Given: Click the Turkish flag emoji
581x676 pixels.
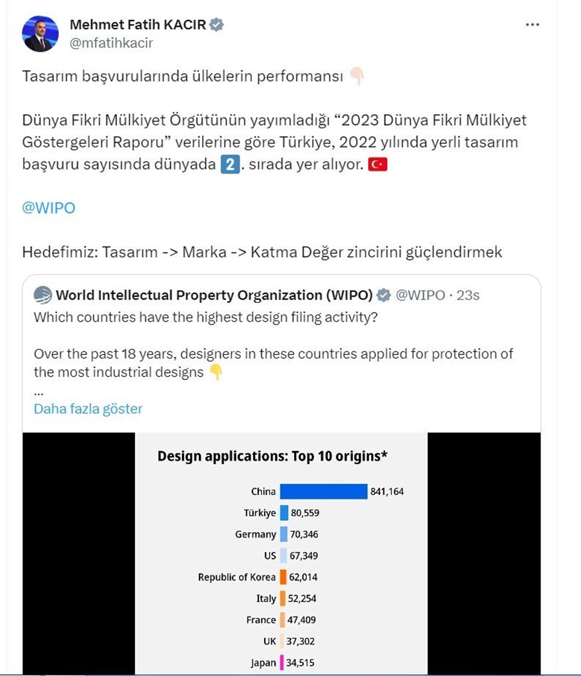Looking at the screenshot, I should 377,164.
